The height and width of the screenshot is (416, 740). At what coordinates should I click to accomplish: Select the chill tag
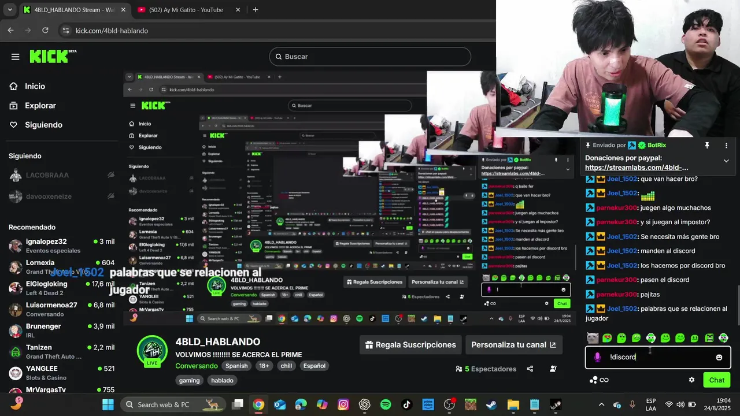point(286,366)
